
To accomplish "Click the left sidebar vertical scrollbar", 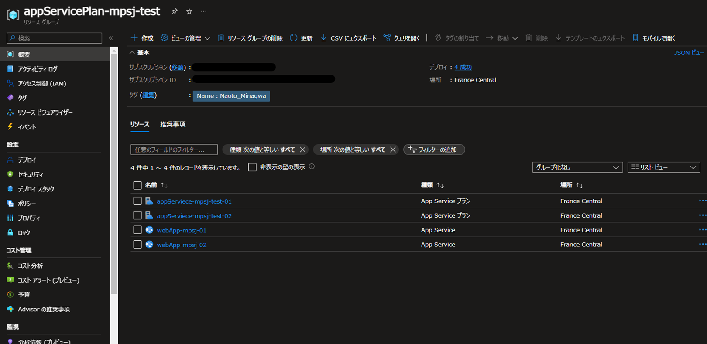I will coord(114,174).
